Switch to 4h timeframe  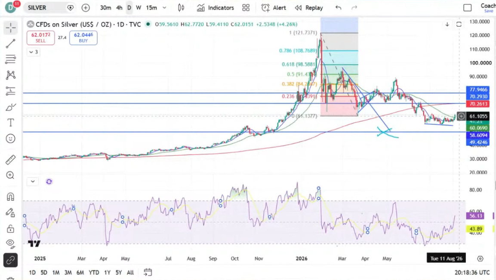click(119, 8)
